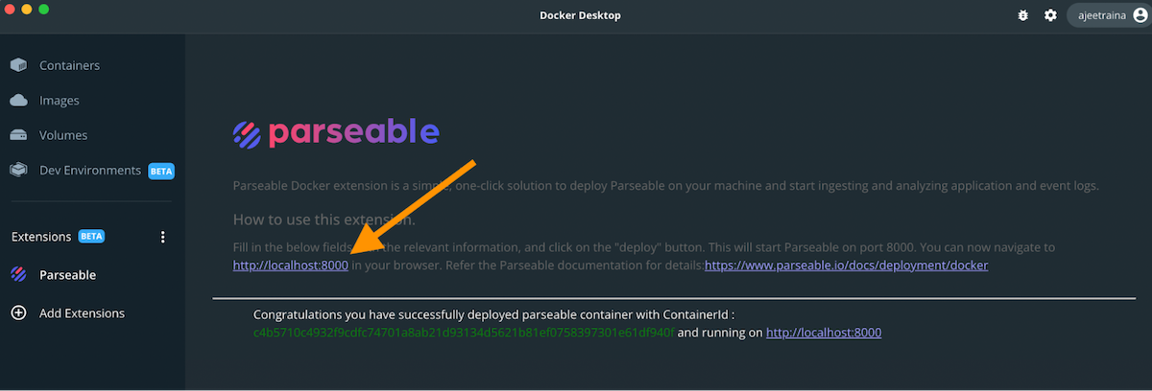Screen dimensions: 1152x391
Task: Click the Parseable logo banner
Action: click(x=336, y=133)
